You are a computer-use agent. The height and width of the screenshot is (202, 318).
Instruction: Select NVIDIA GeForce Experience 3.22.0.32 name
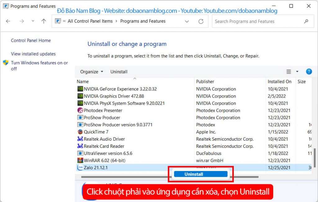coord(120,89)
